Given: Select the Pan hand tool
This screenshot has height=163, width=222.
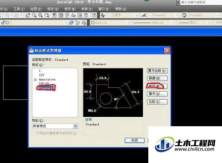Looking at the screenshot, I should click(28, 15).
